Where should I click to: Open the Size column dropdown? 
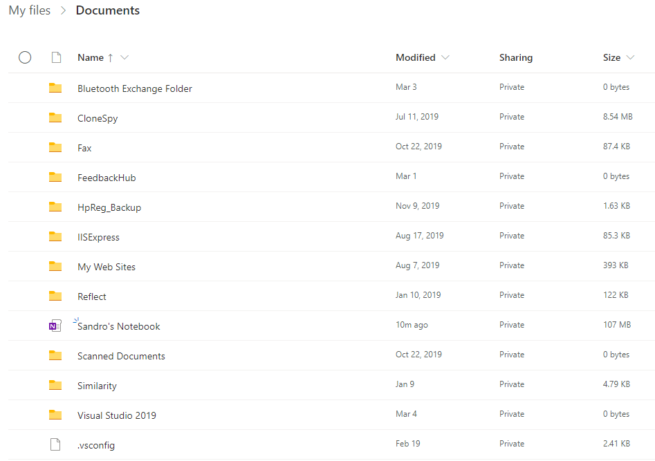(x=630, y=57)
